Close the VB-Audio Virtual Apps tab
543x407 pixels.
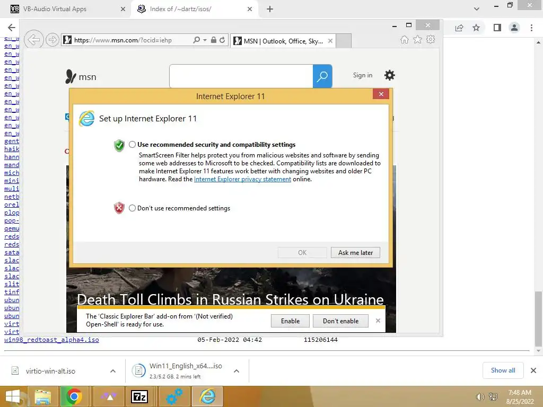tap(123, 9)
